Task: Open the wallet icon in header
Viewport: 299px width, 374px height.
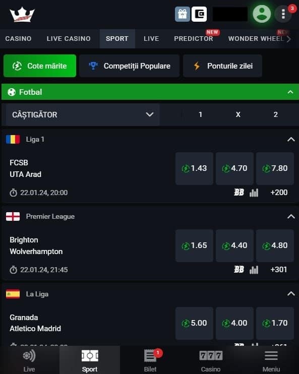Action: 199,14
